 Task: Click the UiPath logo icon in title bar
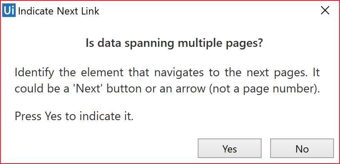pyautogui.click(x=9, y=11)
